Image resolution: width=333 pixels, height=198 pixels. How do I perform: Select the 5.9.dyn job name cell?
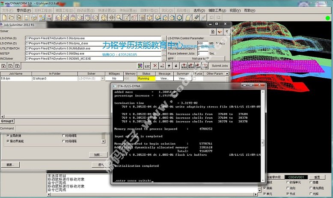(16, 79)
